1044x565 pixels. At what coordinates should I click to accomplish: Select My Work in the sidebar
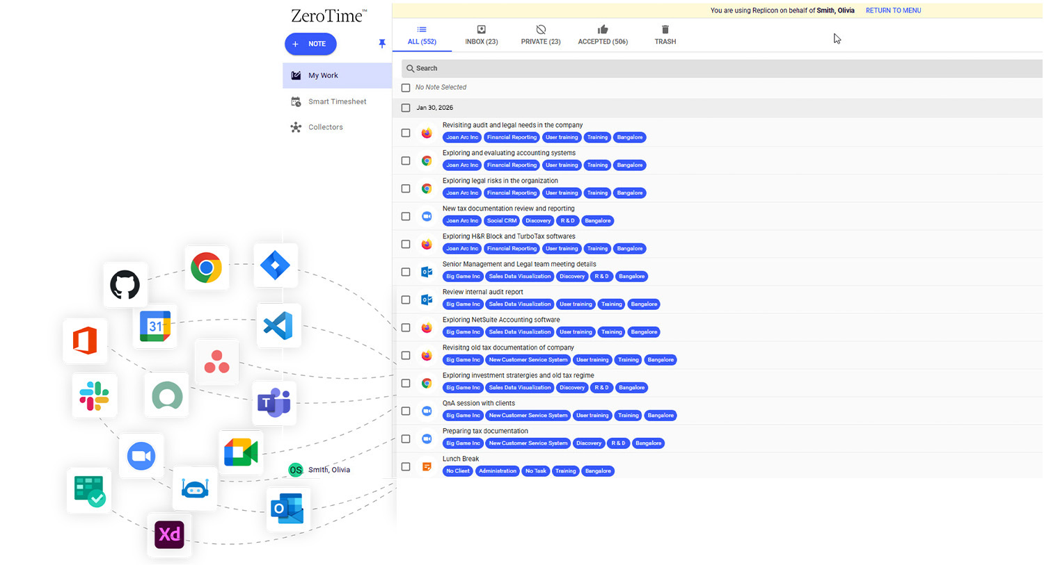click(x=338, y=76)
